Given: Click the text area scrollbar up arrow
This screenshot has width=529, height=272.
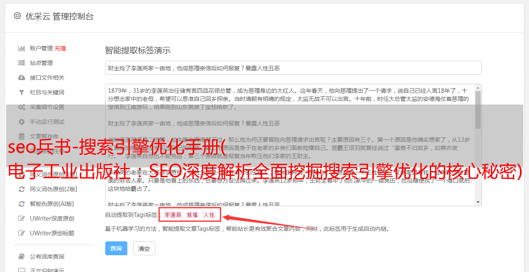Looking at the screenshot, I should tap(478, 87).
